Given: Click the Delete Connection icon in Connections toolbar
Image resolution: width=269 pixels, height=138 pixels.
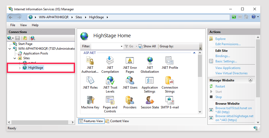Looking at the screenshot, I should point(33,38).
